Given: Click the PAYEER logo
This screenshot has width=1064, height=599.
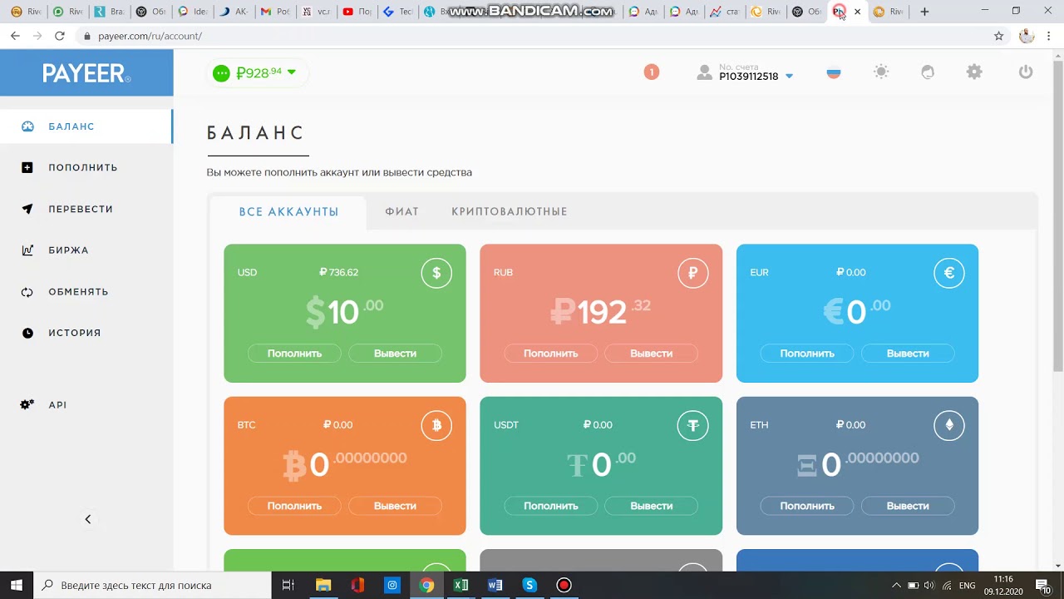Looking at the screenshot, I should [x=86, y=73].
